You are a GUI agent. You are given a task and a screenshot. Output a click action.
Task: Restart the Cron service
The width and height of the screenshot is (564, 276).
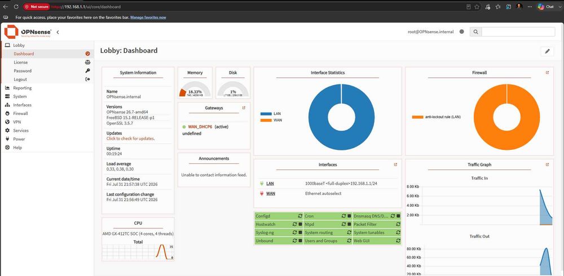344,216
